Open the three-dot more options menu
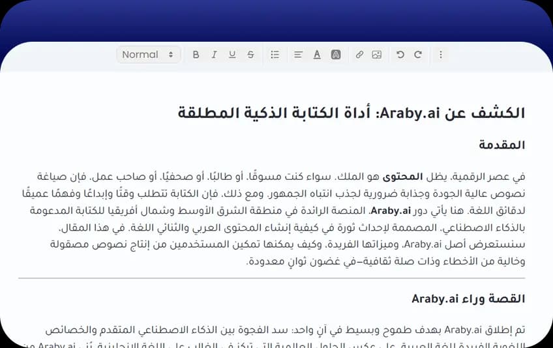This screenshot has width=553, height=348. 441,55
